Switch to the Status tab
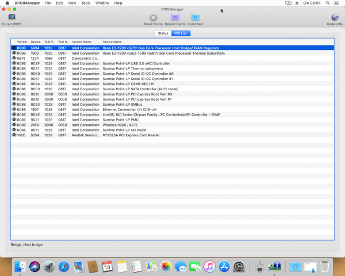Screen dimensions: 345x276 coord(163,34)
